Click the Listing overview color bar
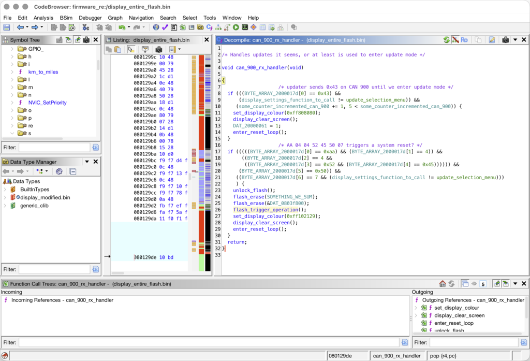530x361 pixels. coord(201,163)
